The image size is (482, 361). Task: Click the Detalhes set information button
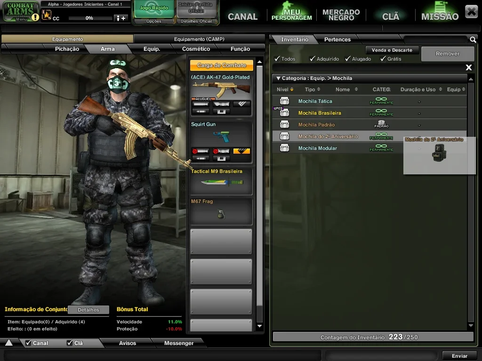[x=88, y=310]
